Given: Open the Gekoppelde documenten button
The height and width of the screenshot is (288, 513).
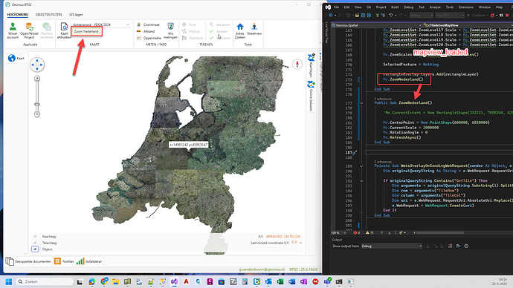Looking at the screenshot, I should click(x=29, y=261).
